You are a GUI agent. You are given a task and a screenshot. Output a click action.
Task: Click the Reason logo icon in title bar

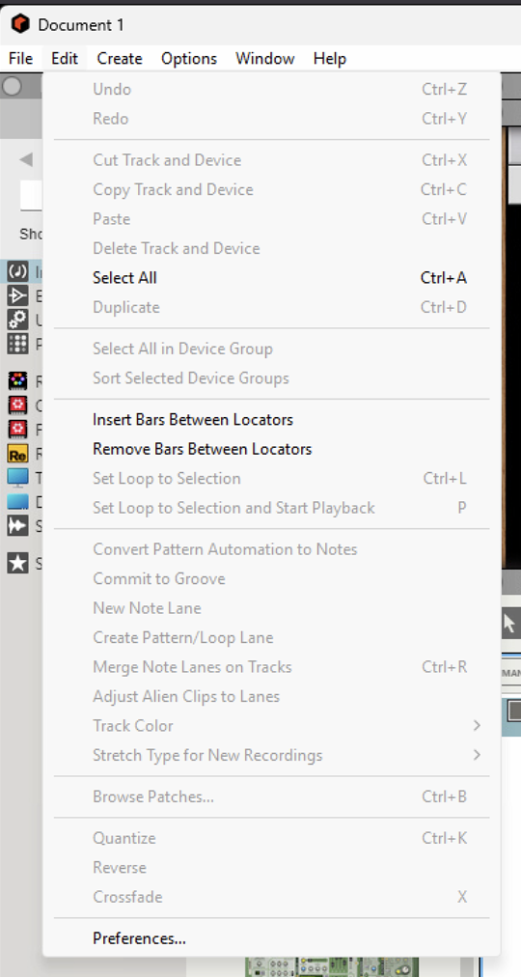pyautogui.click(x=20, y=24)
